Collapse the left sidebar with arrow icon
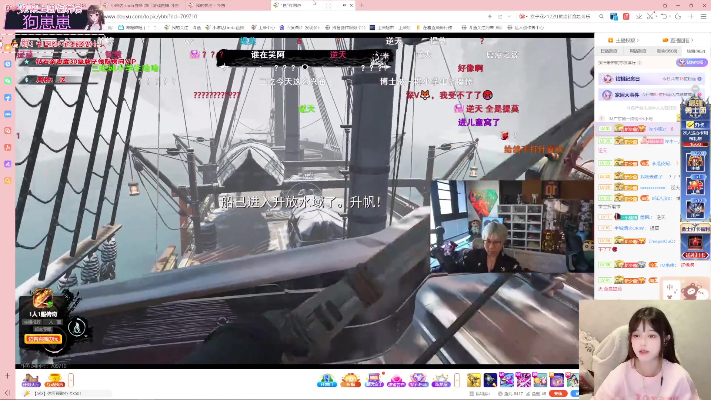 pyautogui.click(x=7, y=393)
